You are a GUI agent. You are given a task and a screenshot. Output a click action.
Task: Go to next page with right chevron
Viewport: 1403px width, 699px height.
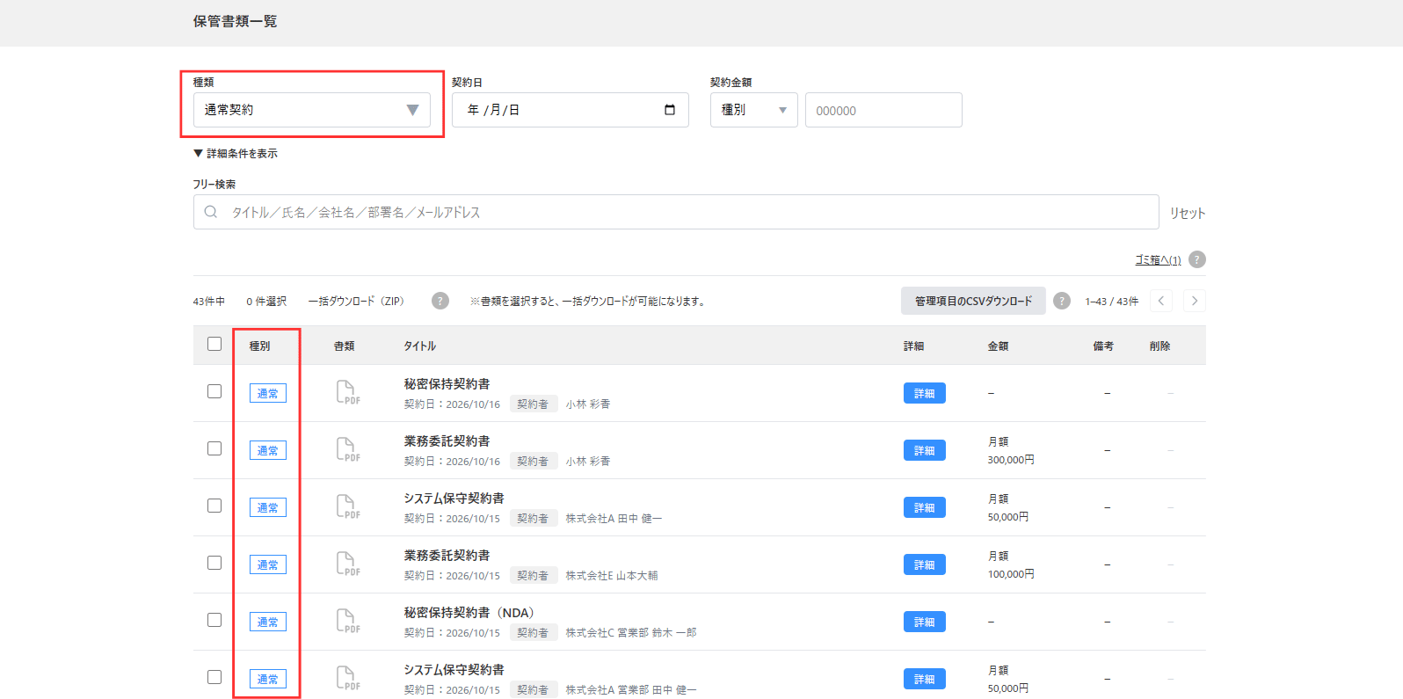coord(1194,301)
